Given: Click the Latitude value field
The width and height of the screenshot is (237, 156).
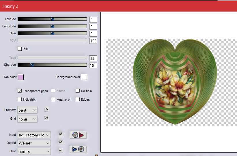Looking at the screenshot, I should click(93, 20).
